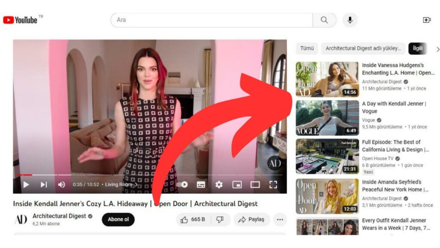Click the 11 Mn görüntüleme text

[x=382, y=89]
